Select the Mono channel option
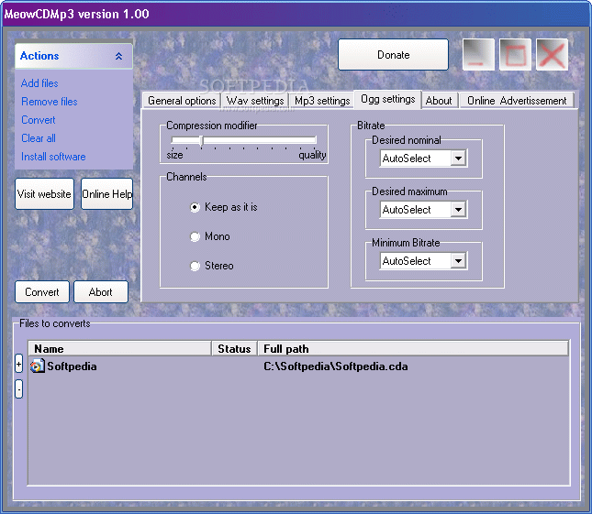 195,236
